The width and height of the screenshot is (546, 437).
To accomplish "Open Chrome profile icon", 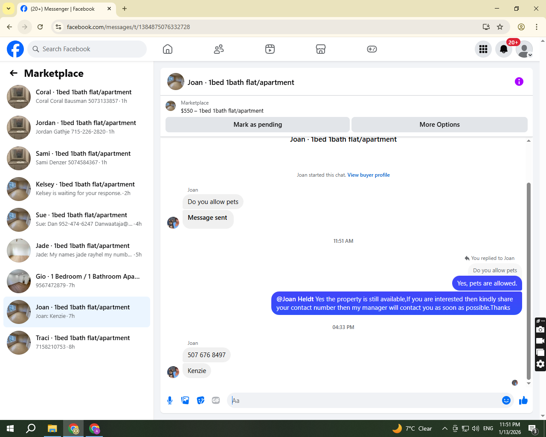I will (521, 27).
